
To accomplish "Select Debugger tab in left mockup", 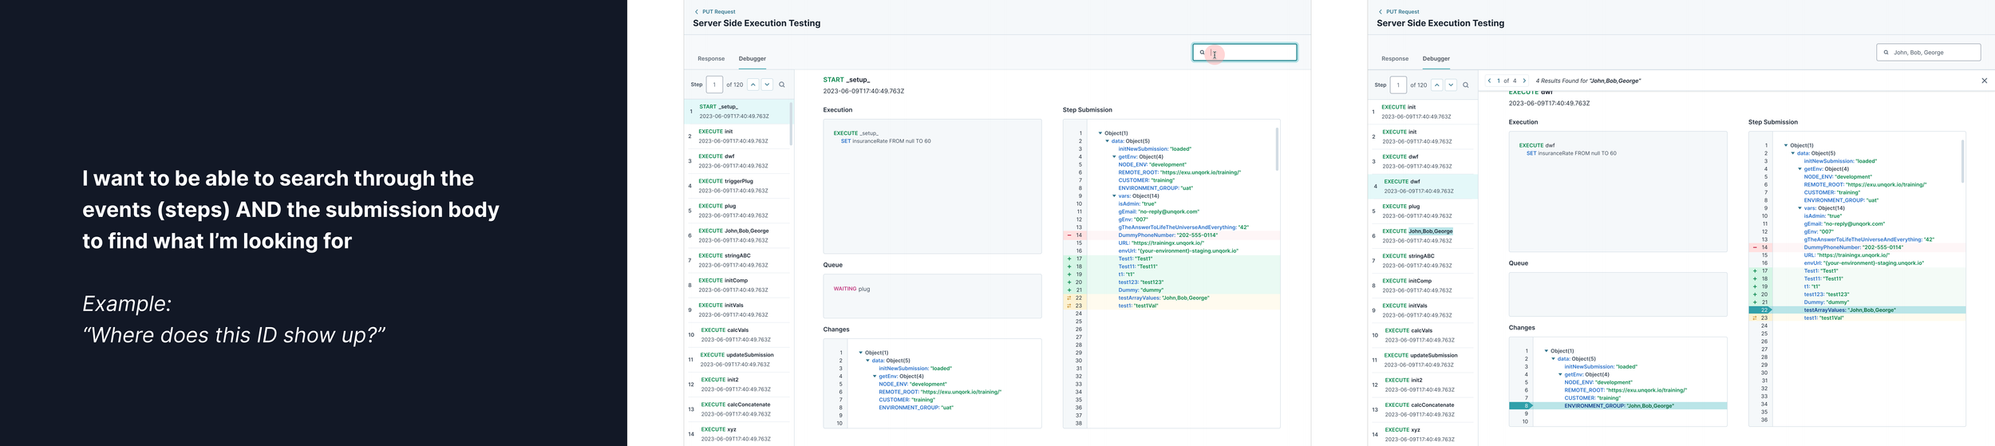I will click(752, 58).
